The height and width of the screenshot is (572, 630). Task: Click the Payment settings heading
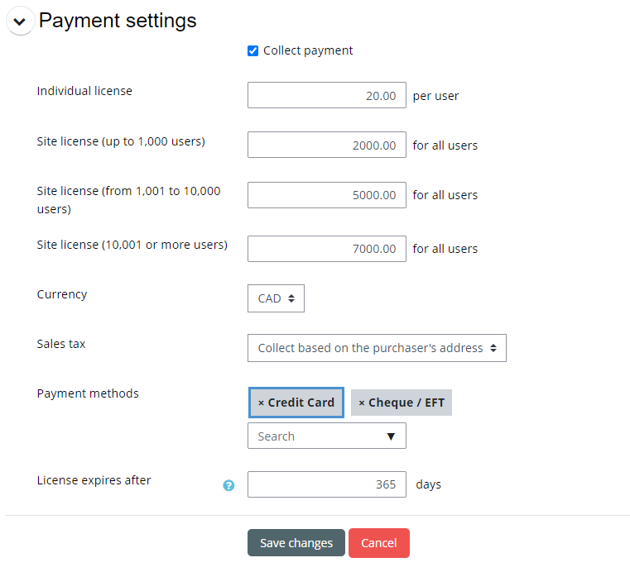(x=118, y=21)
